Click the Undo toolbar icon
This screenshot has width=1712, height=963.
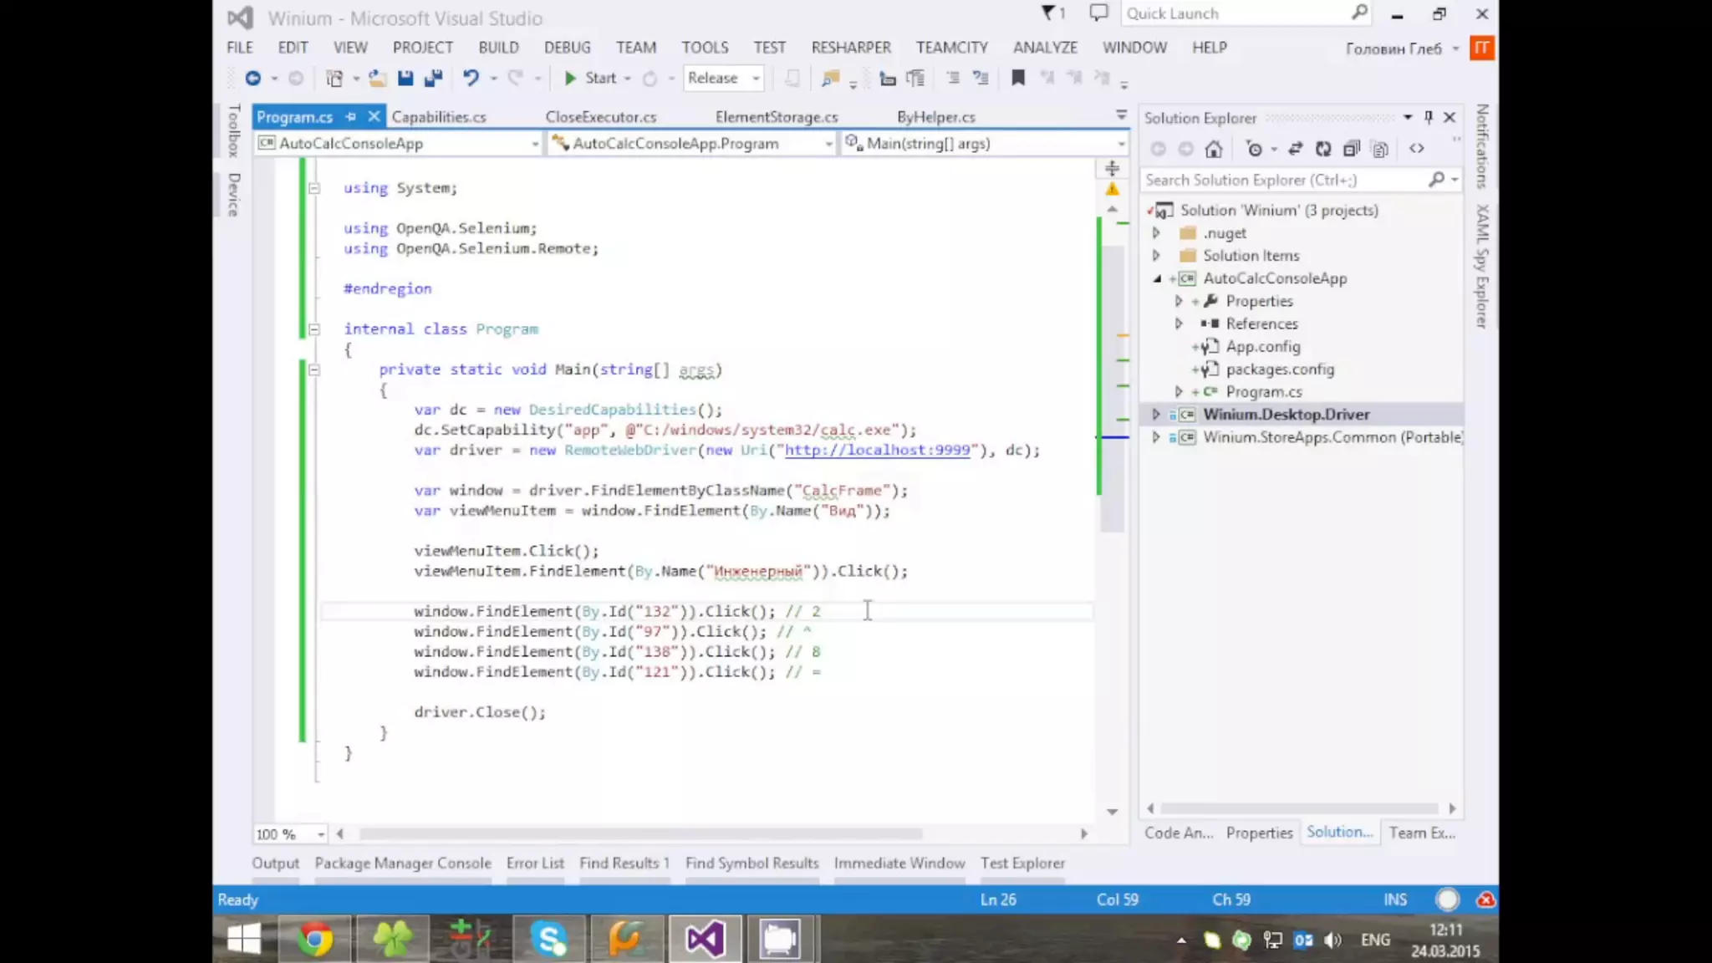pyautogui.click(x=471, y=78)
